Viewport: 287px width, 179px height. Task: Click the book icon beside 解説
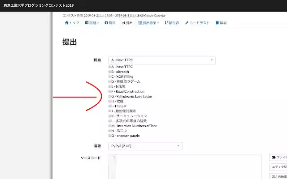tap(217, 23)
